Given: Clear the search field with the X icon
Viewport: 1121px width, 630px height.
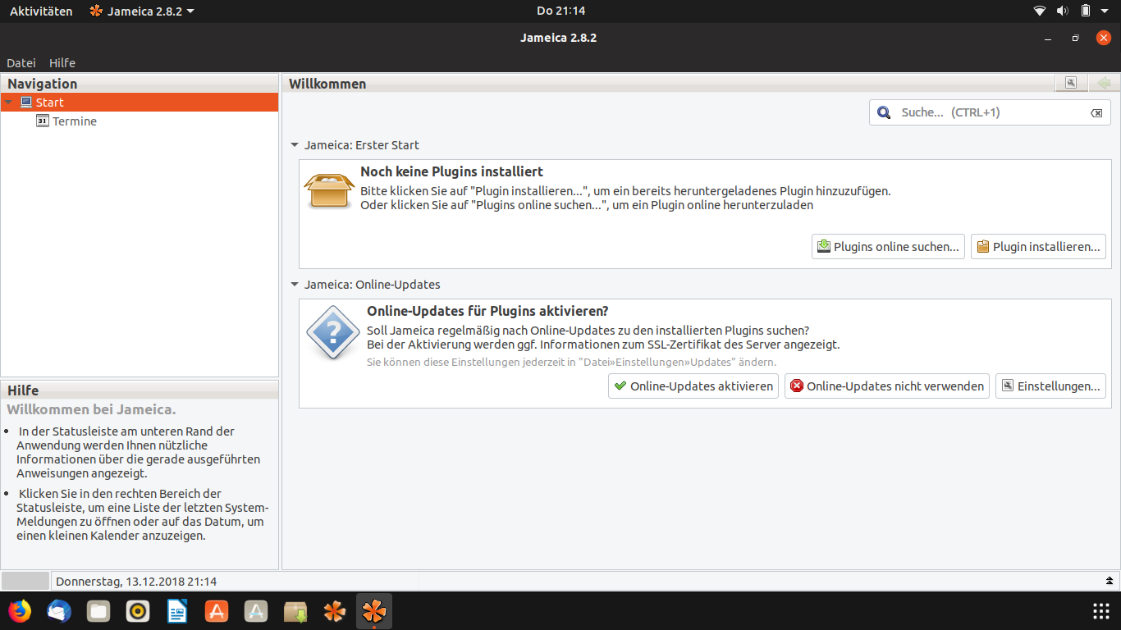Looking at the screenshot, I should click(1096, 113).
